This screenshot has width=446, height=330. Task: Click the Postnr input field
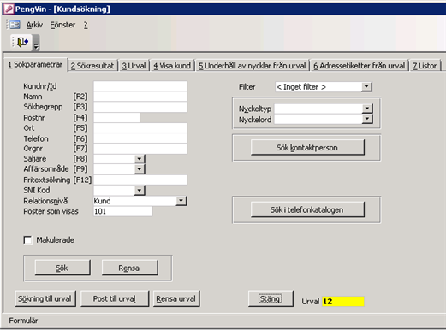(116, 118)
